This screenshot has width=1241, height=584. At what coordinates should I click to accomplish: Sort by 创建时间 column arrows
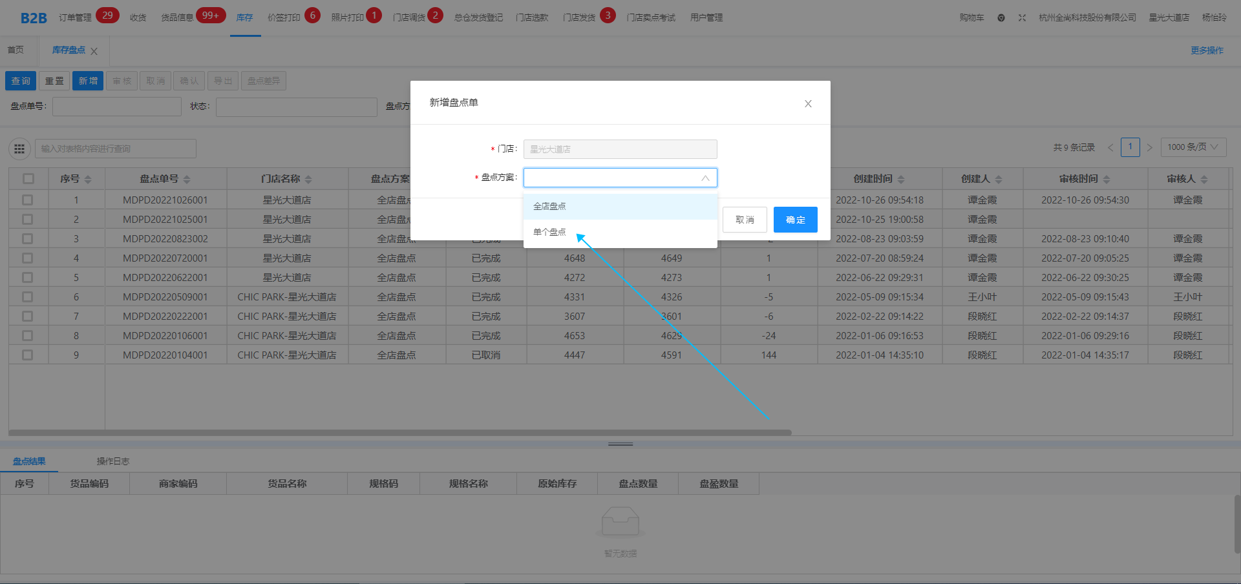901,180
